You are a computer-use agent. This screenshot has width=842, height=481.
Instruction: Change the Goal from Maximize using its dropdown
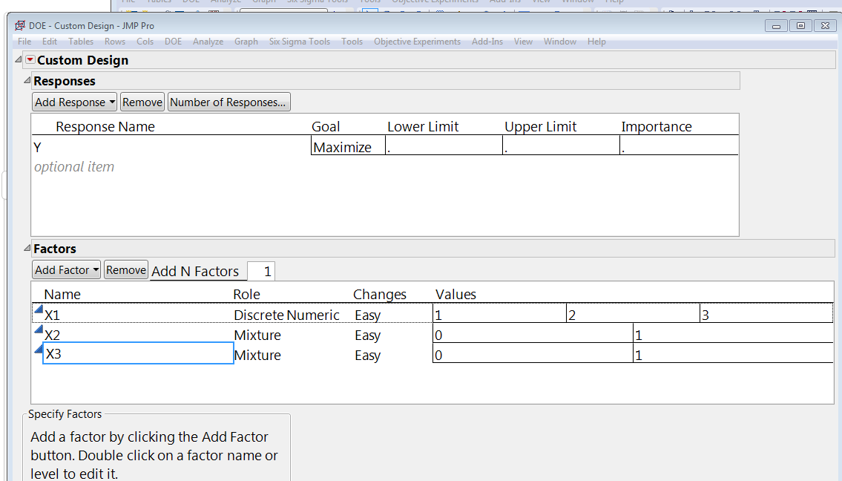(346, 146)
